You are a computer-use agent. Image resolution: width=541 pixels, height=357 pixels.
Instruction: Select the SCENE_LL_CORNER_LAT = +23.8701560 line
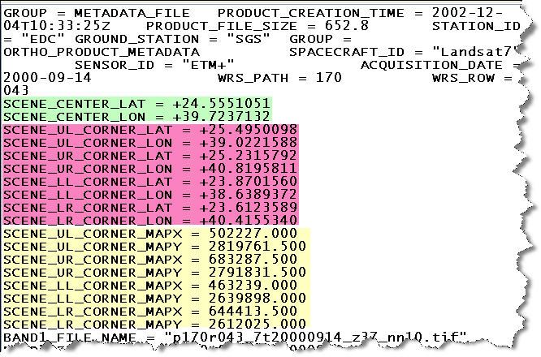point(150,181)
